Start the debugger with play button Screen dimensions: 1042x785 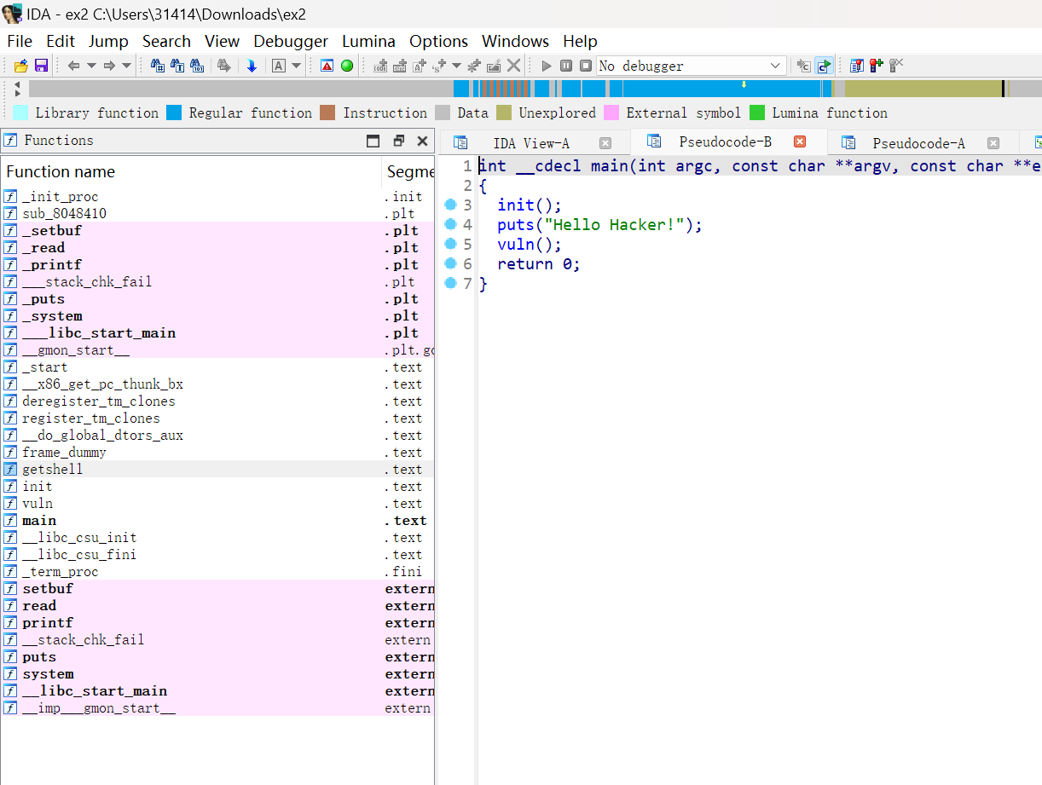click(x=547, y=66)
